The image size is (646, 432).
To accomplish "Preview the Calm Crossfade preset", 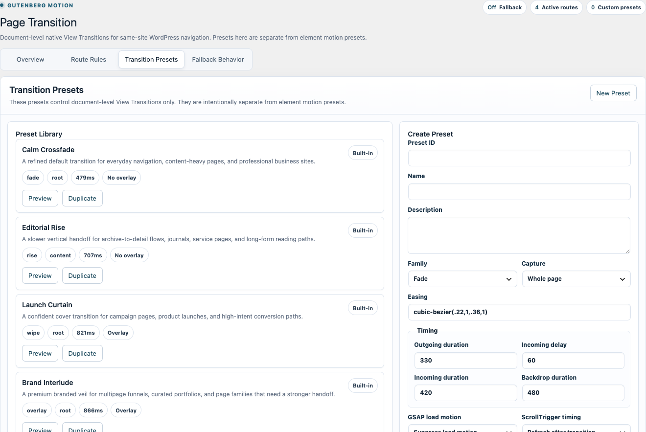I will 40,198.
